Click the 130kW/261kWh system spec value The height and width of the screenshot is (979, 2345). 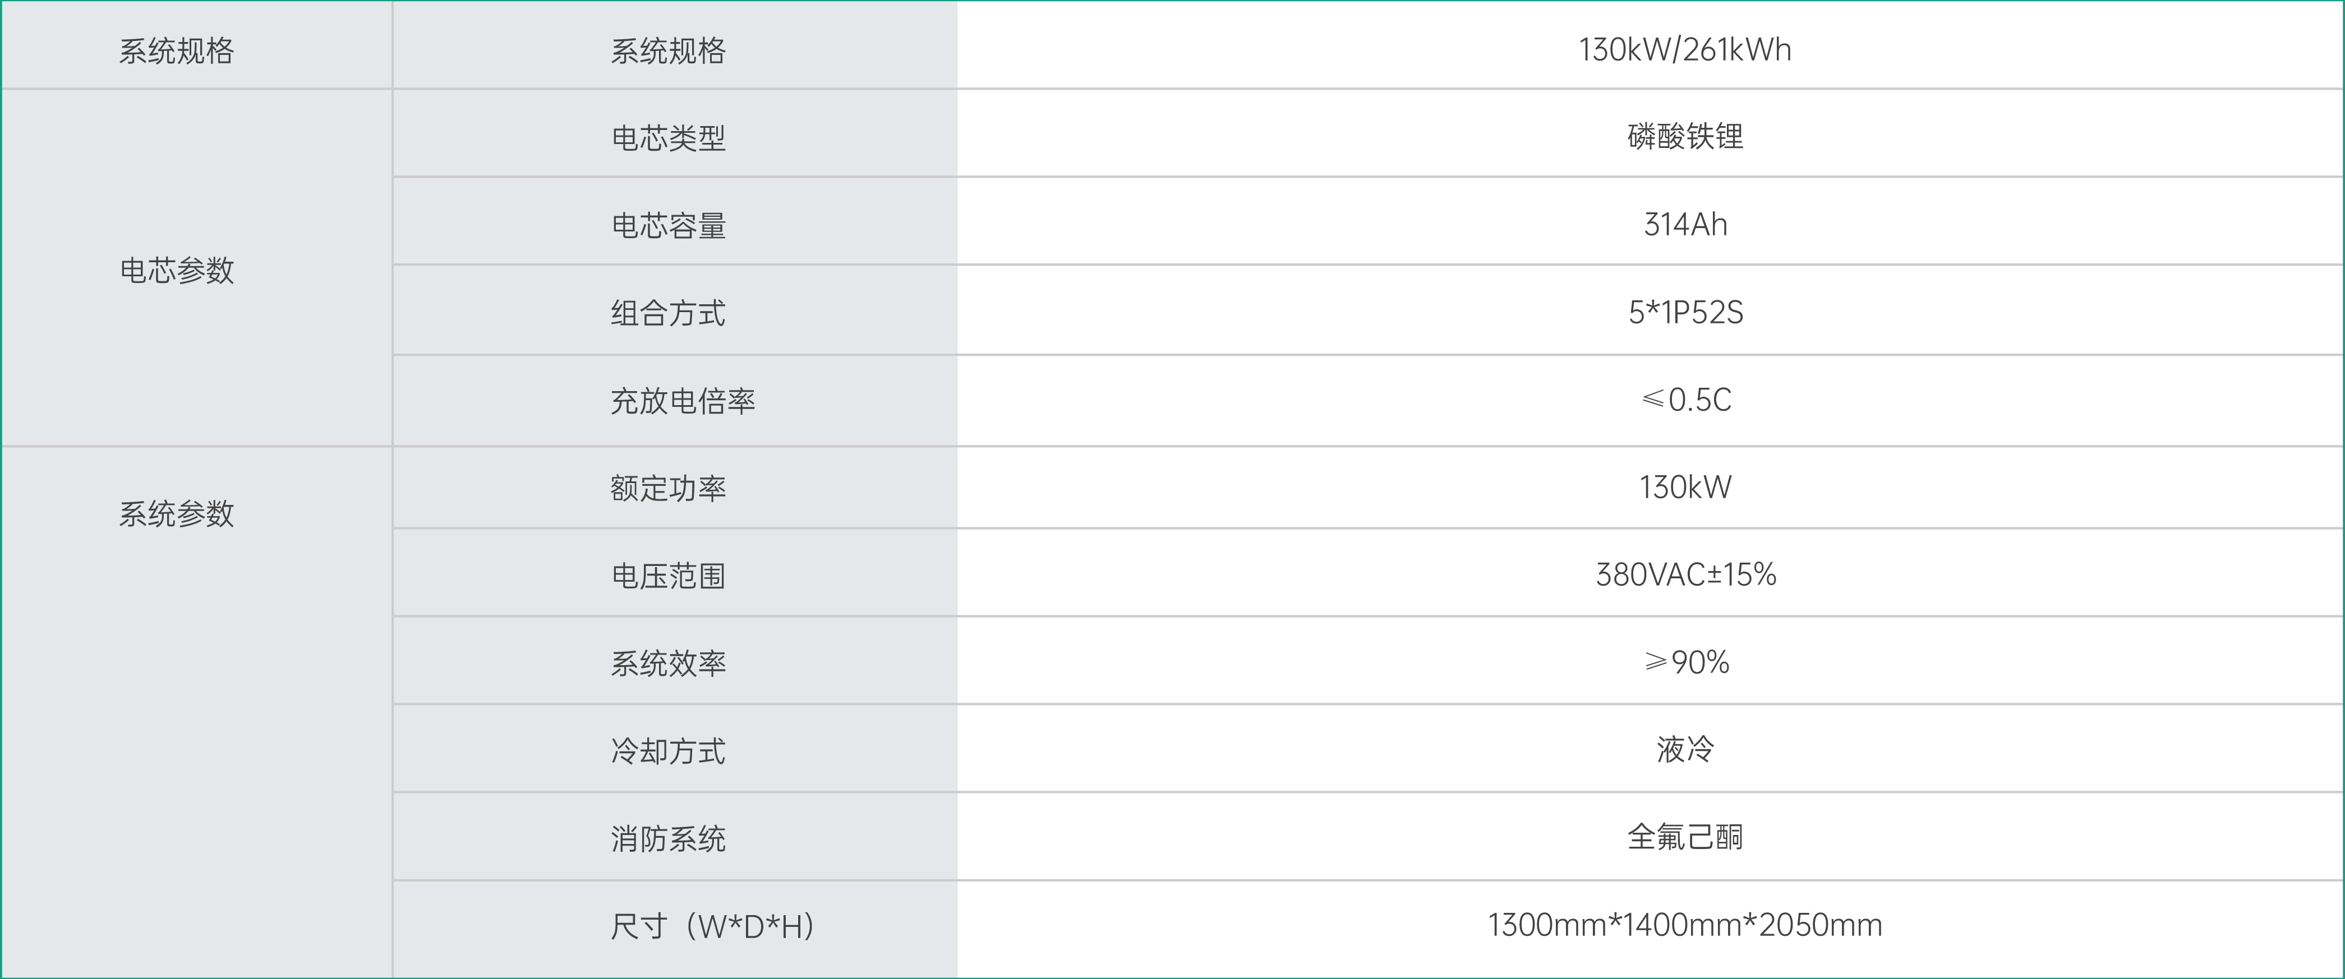(x=1684, y=50)
